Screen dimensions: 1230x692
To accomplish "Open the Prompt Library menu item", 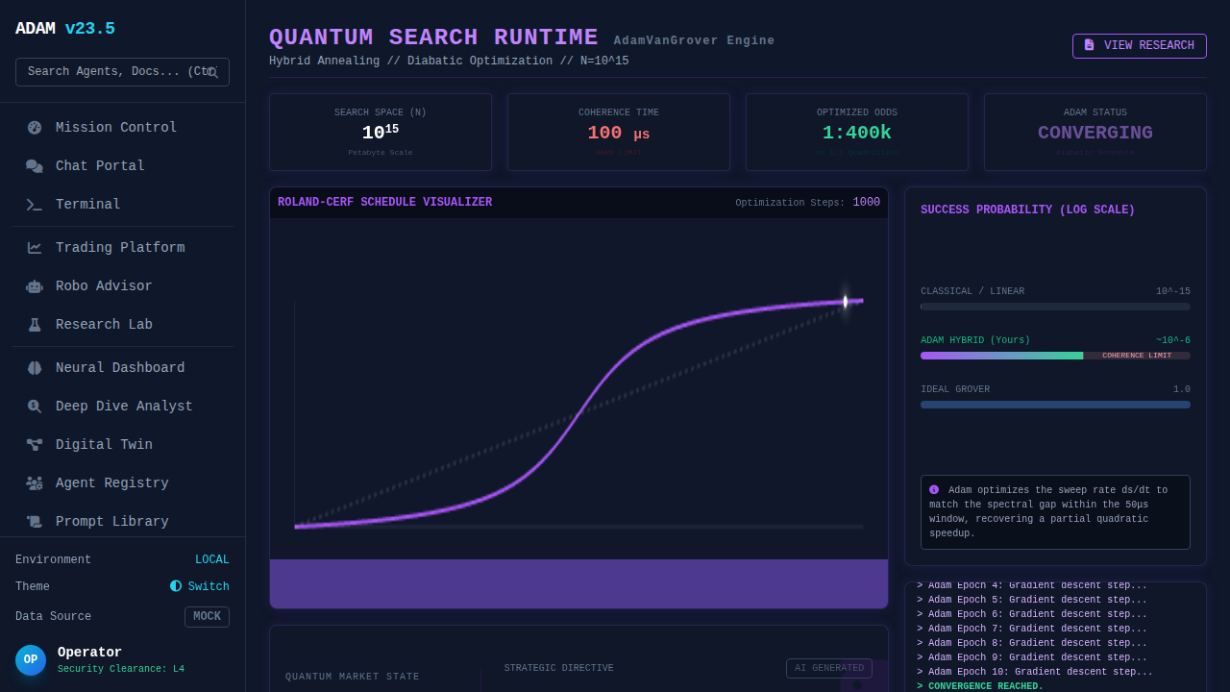I will pyautogui.click(x=111, y=522).
